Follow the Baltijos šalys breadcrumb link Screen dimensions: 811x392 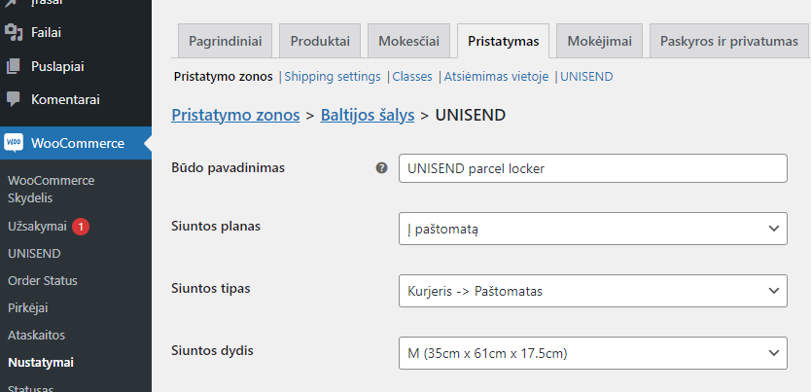[x=368, y=115]
